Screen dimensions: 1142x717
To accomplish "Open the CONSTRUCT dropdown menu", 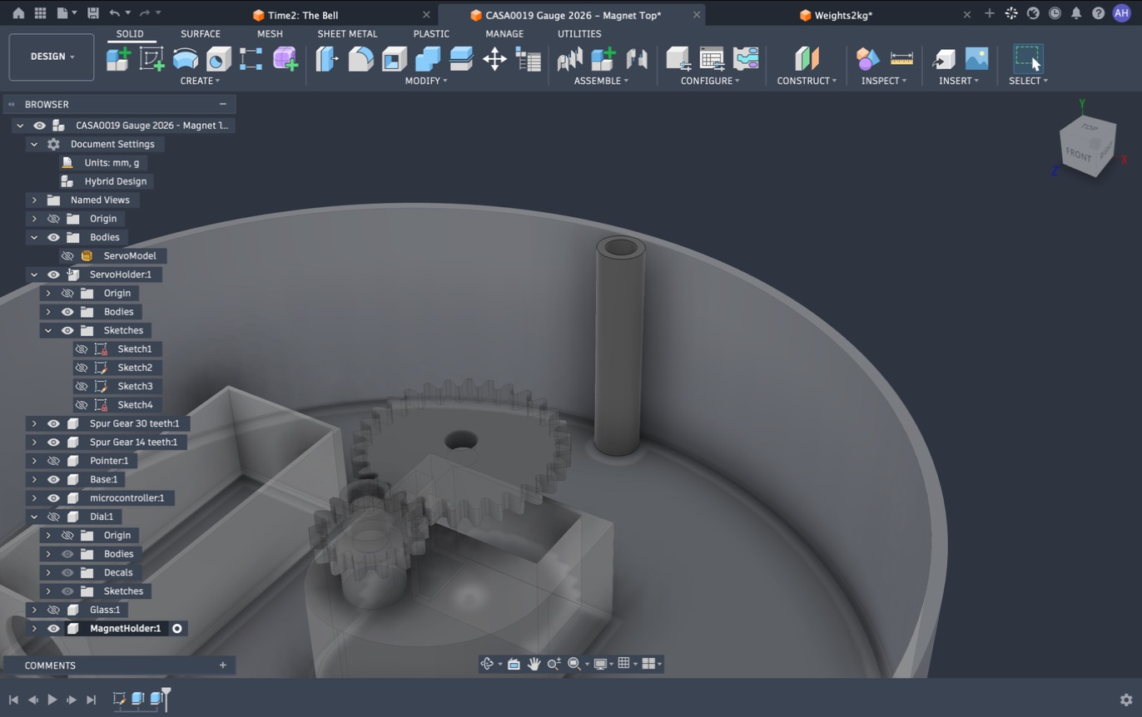I will coord(807,81).
